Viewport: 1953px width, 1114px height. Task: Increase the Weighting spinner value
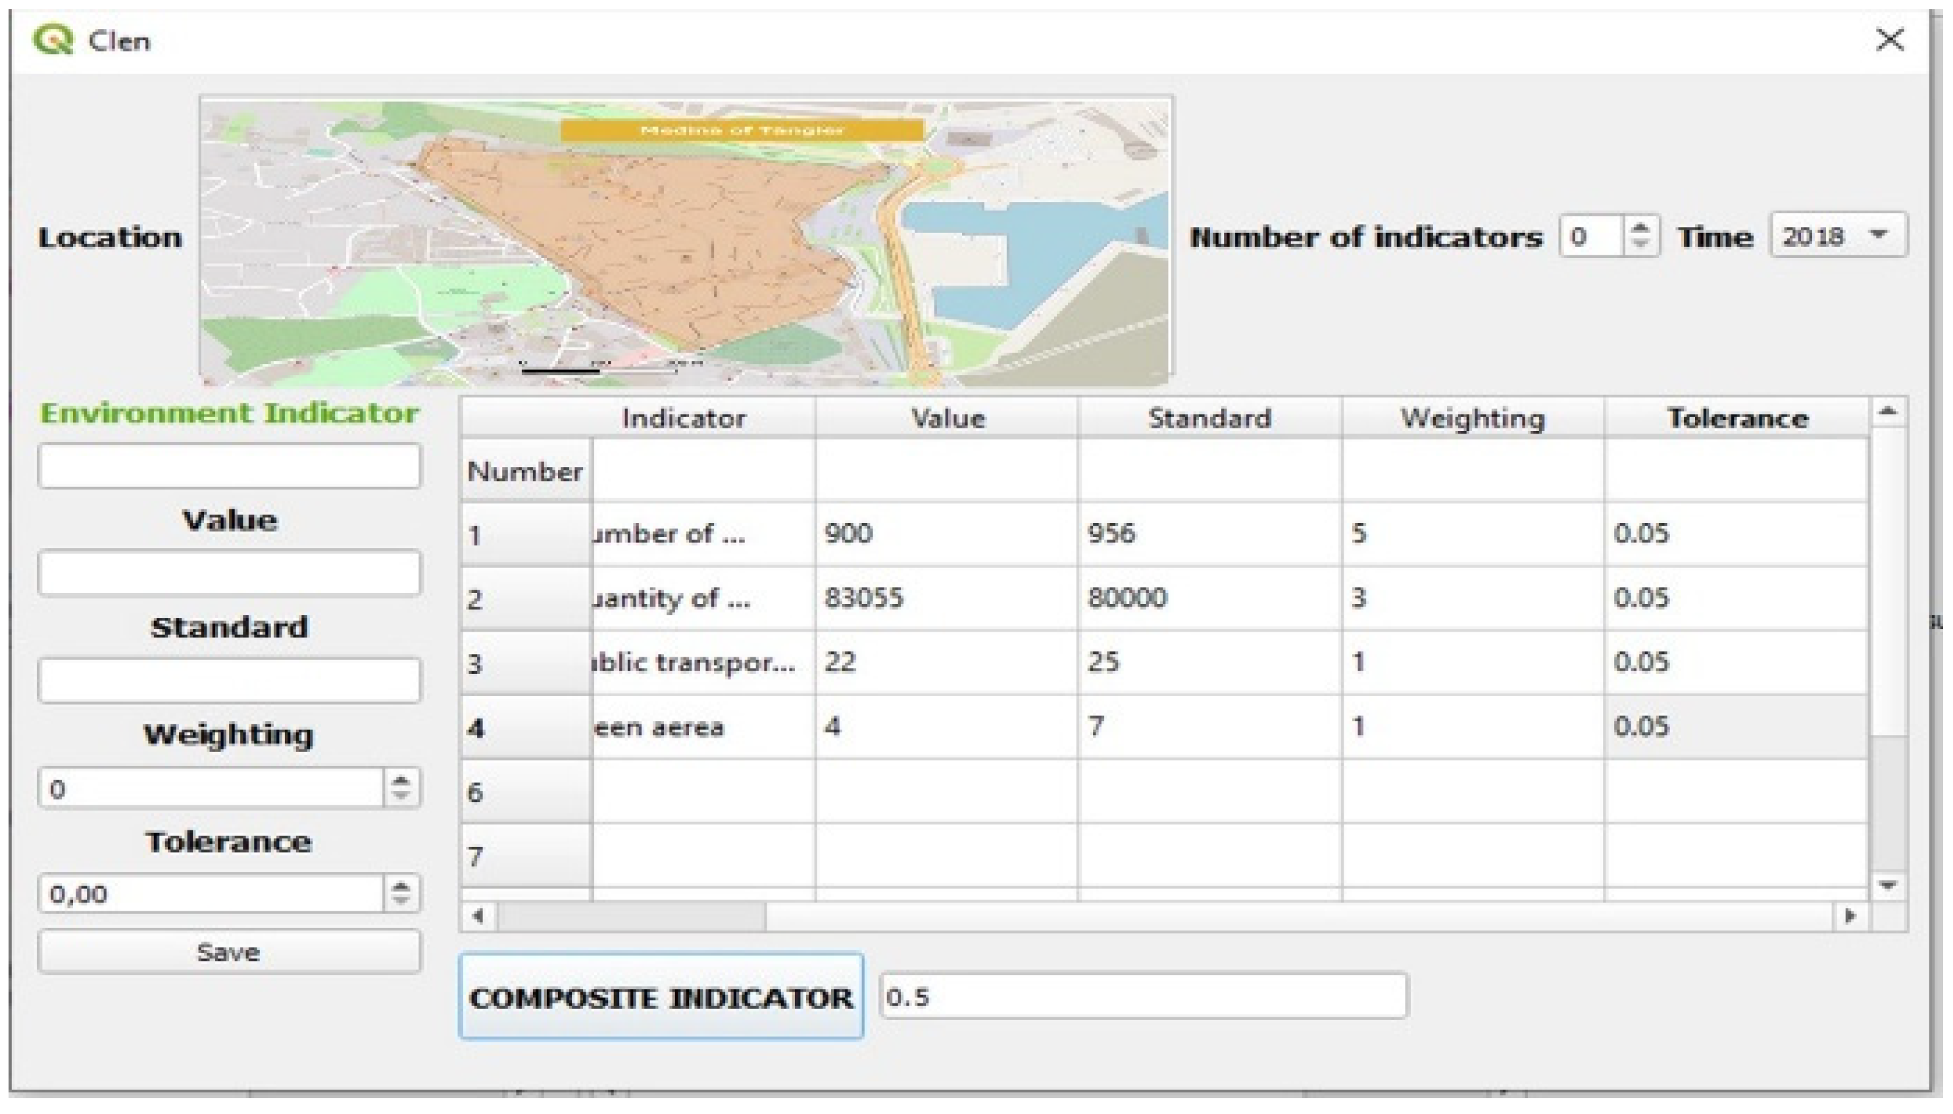[401, 780]
